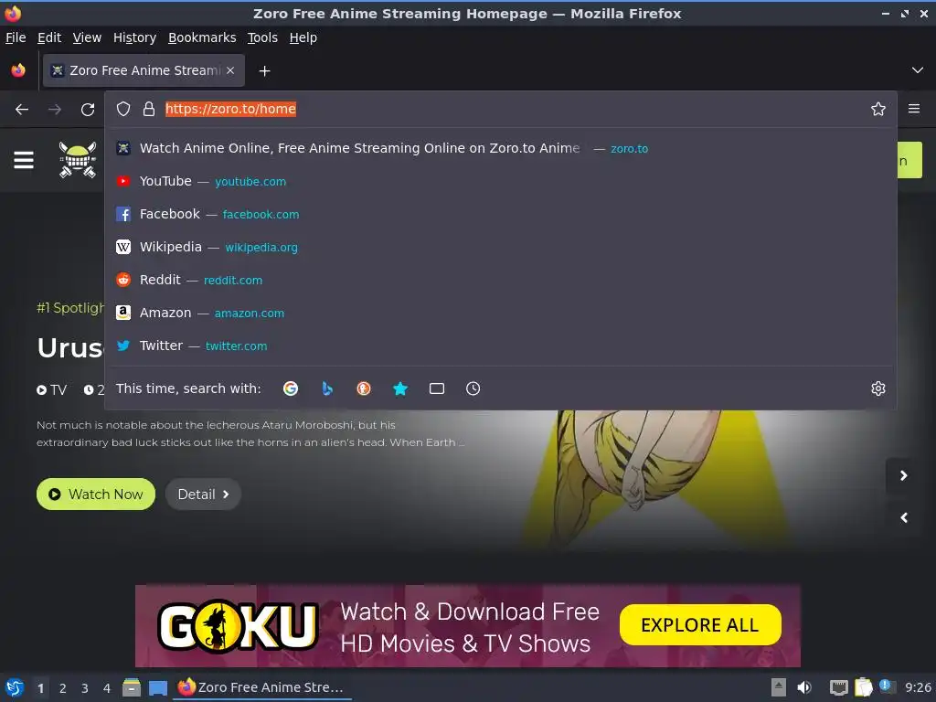The image size is (936, 702).
Task: Open the File menu
Action: (x=16, y=37)
